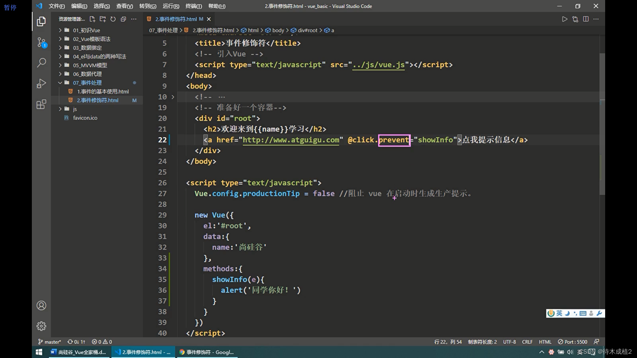Open the Manage gear icon
Image resolution: width=637 pixels, height=358 pixels.
pos(41,326)
